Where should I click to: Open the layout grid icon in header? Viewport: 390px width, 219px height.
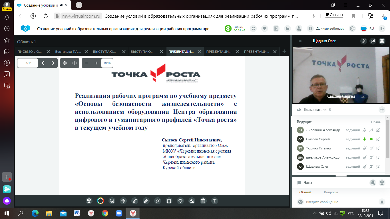(x=253, y=29)
